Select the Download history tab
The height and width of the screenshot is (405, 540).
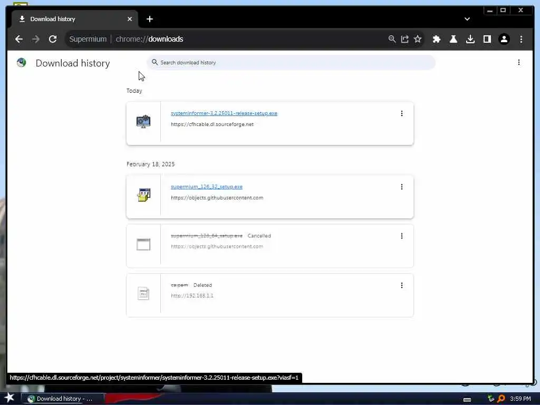click(x=75, y=19)
